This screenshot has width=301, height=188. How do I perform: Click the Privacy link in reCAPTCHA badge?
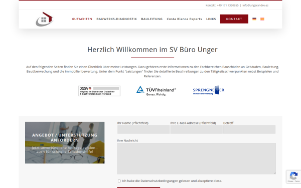coord(290,181)
